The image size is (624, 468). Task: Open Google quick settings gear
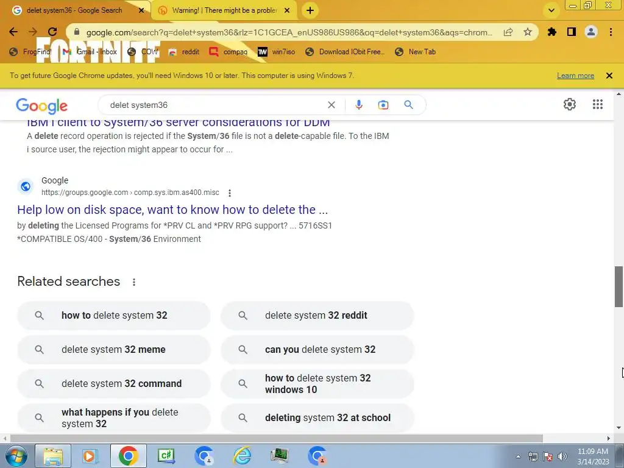click(x=570, y=104)
